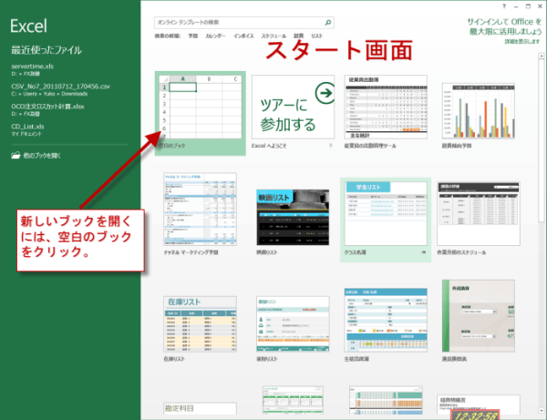Click the 最近使ったファイル heading
547x420 pixels.
pos(46,50)
